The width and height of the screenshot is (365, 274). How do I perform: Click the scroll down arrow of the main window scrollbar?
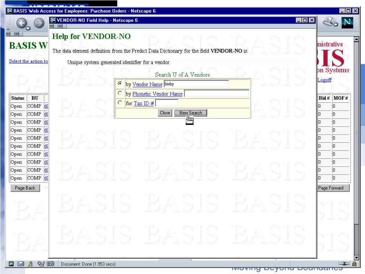coord(356,258)
